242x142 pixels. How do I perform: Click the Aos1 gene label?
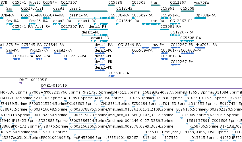point(39,8)
